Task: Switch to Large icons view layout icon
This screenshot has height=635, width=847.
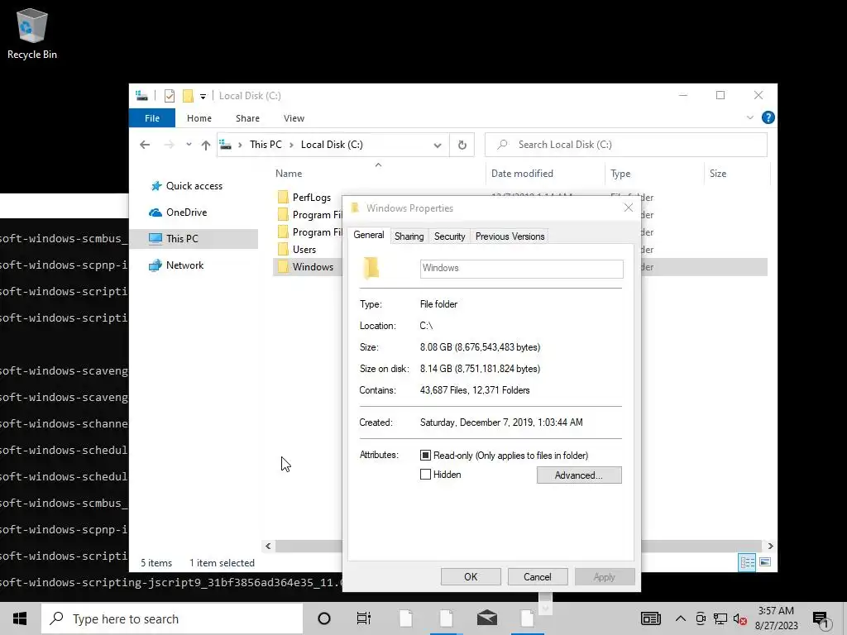Action: 765,562
